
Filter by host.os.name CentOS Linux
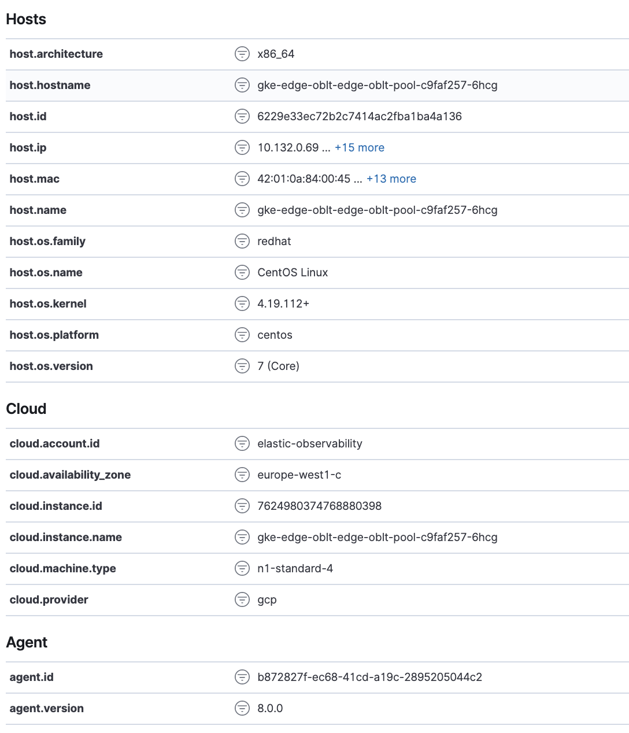[x=242, y=272]
